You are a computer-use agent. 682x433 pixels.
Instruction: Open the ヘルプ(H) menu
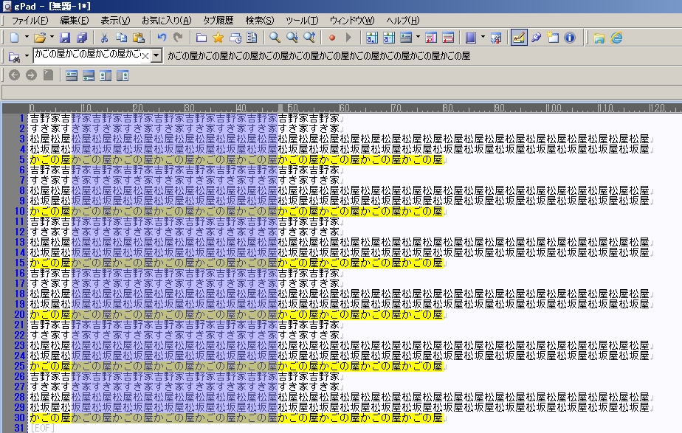pyautogui.click(x=402, y=21)
